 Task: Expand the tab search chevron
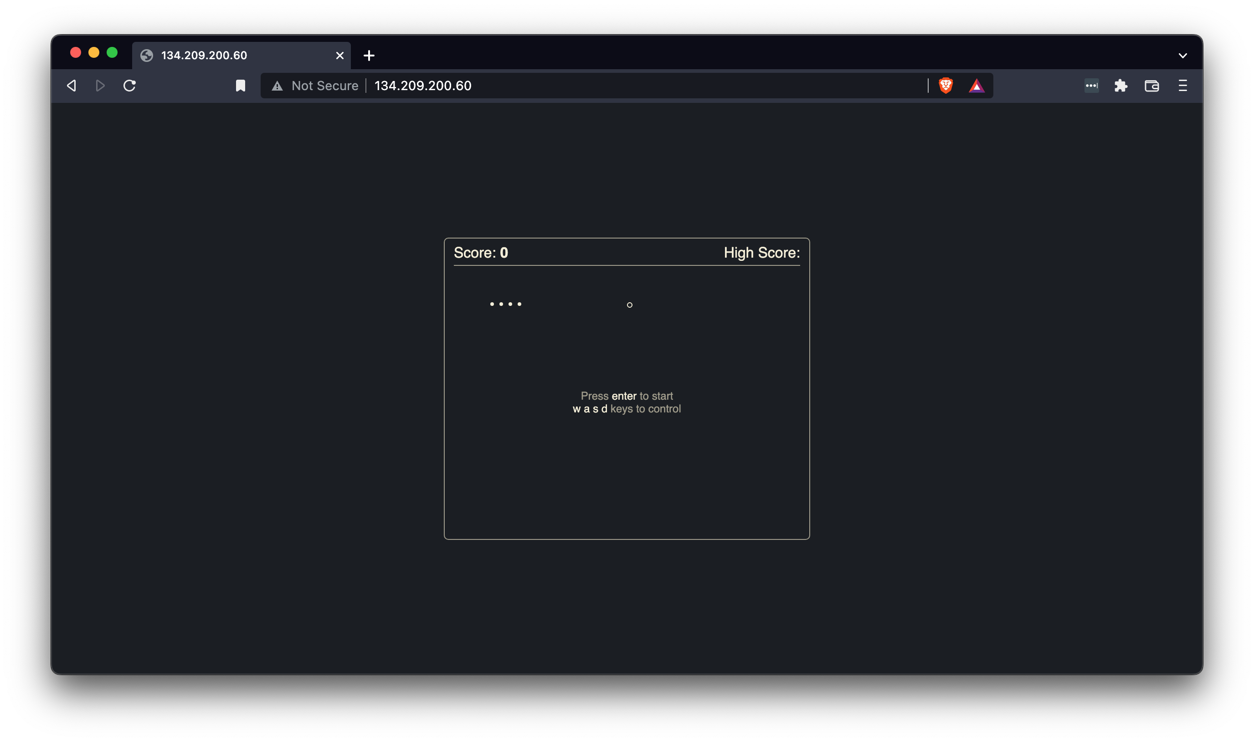pos(1182,56)
